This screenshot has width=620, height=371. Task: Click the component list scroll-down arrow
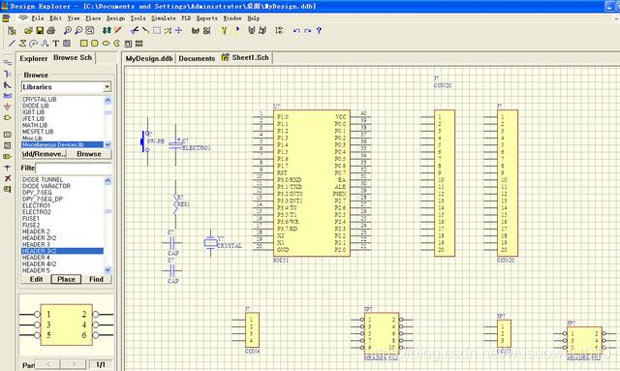108,269
